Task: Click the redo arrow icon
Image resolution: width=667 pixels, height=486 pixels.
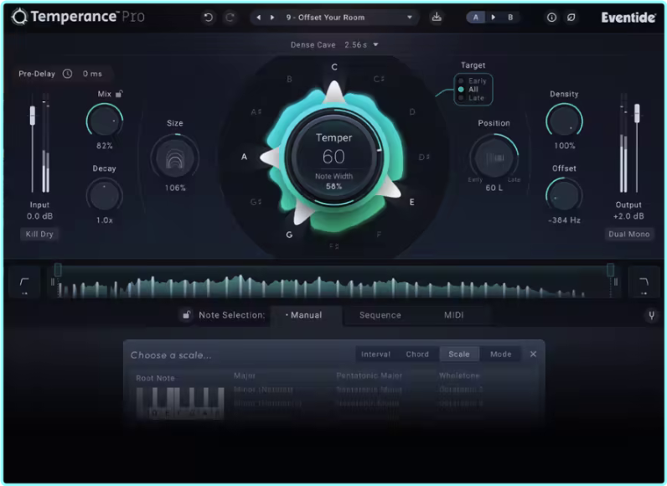Action: 230,18
